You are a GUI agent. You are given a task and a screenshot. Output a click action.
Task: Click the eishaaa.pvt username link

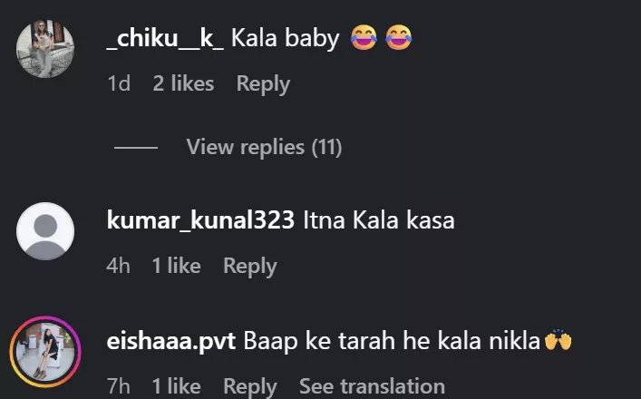171,342
